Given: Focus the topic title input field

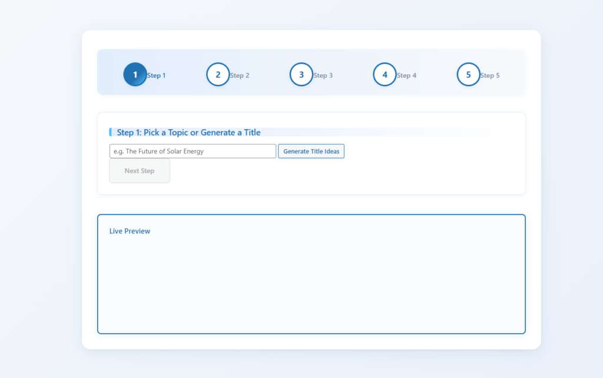Looking at the screenshot, I should (x=193, y=152).
